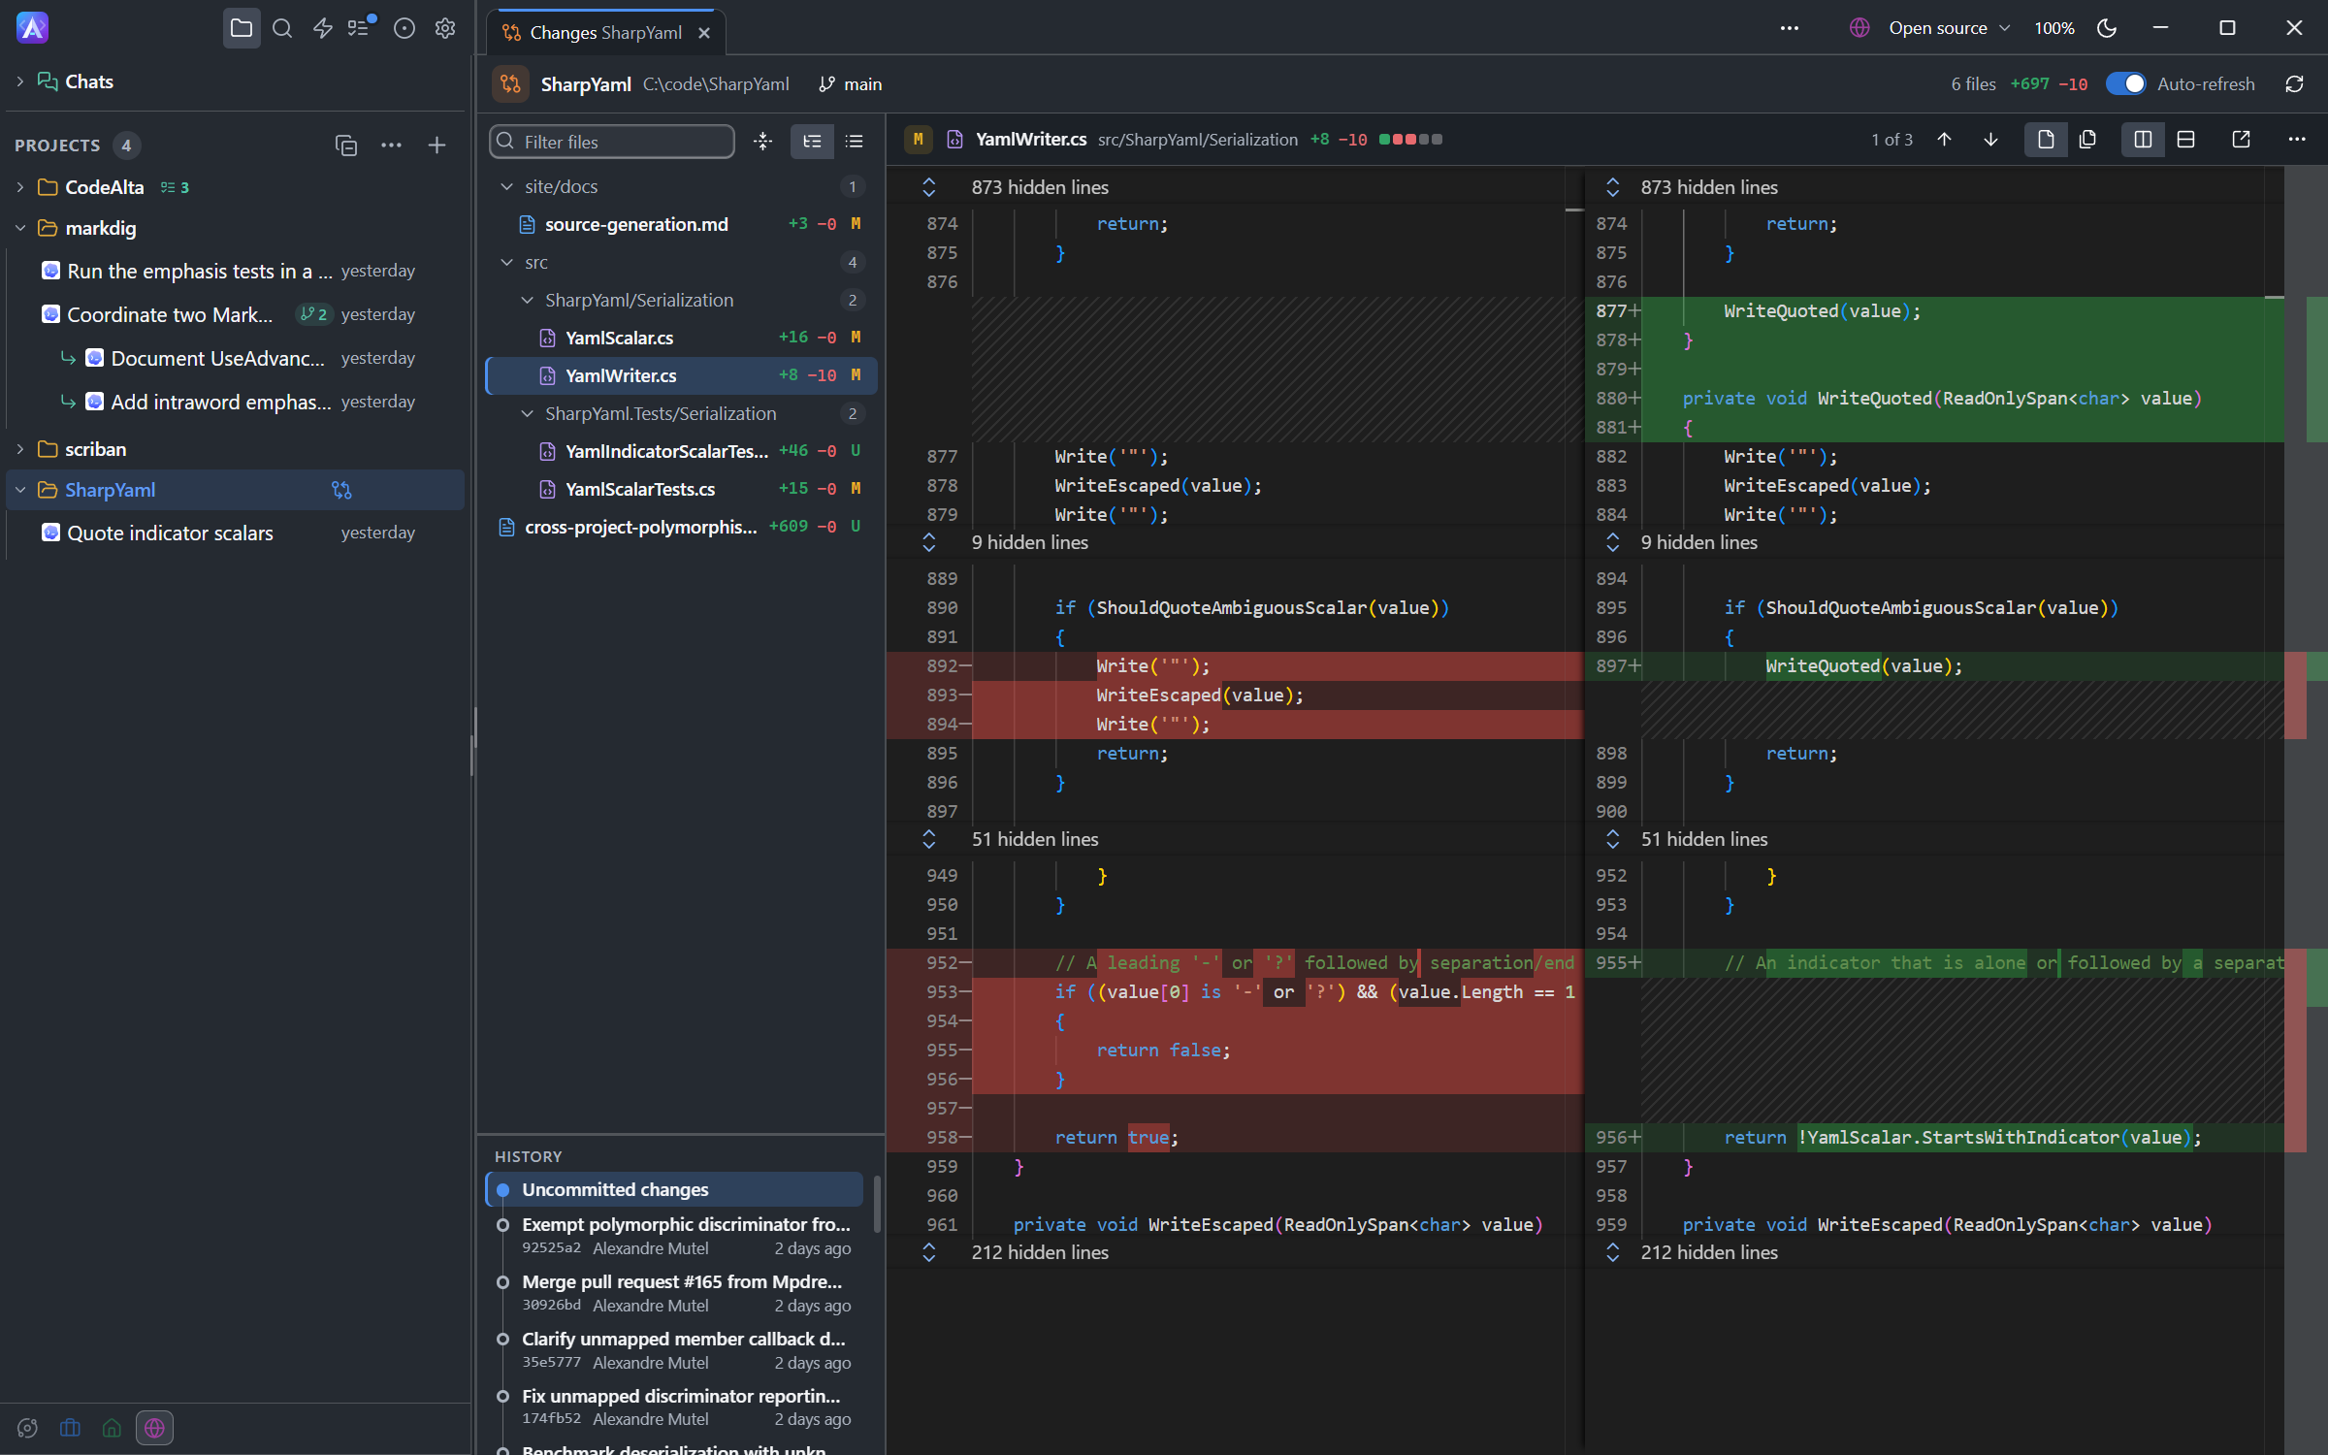This screenshot has height=1455, width=2328.
Task: Collapse the markdig project
Action: click(20, 228)
